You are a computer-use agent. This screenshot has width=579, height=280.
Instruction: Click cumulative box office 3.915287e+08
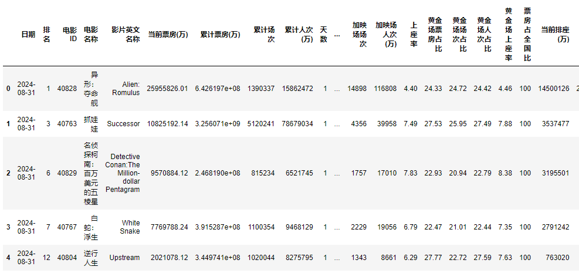[218, 227]
